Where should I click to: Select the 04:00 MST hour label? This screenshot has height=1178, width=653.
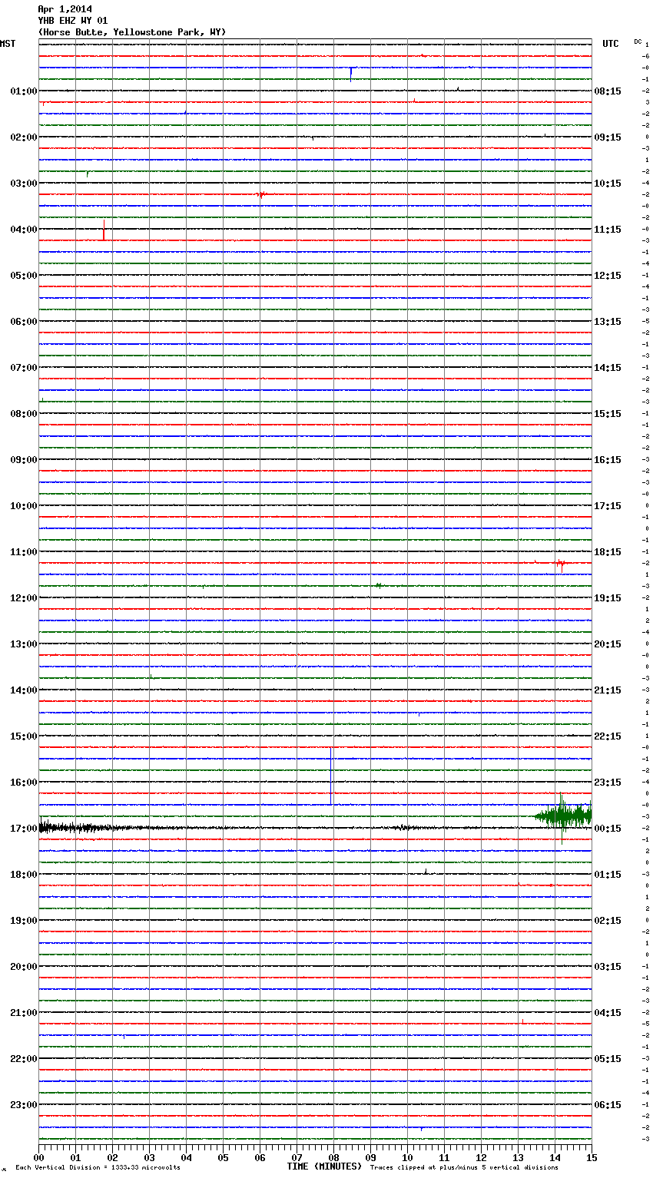pyautogui.click(x=23, y=229)
